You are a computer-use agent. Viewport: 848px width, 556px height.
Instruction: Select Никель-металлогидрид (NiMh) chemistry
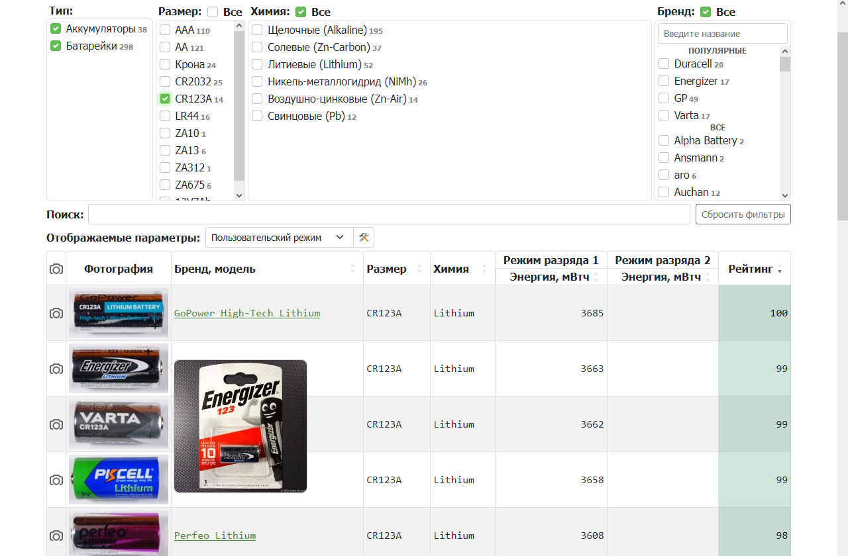click(x=257, y=82)
